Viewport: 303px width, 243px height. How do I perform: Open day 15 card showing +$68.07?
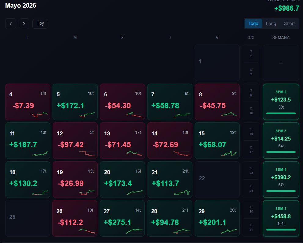[x=217, y=141]
